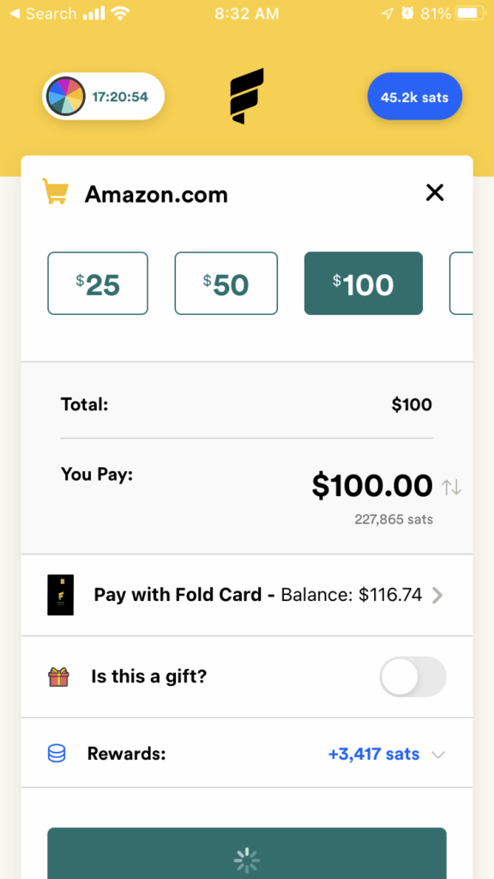Tap the blue coins stack Rewards icon
The image size is (494, 879).
coord(57,754)
